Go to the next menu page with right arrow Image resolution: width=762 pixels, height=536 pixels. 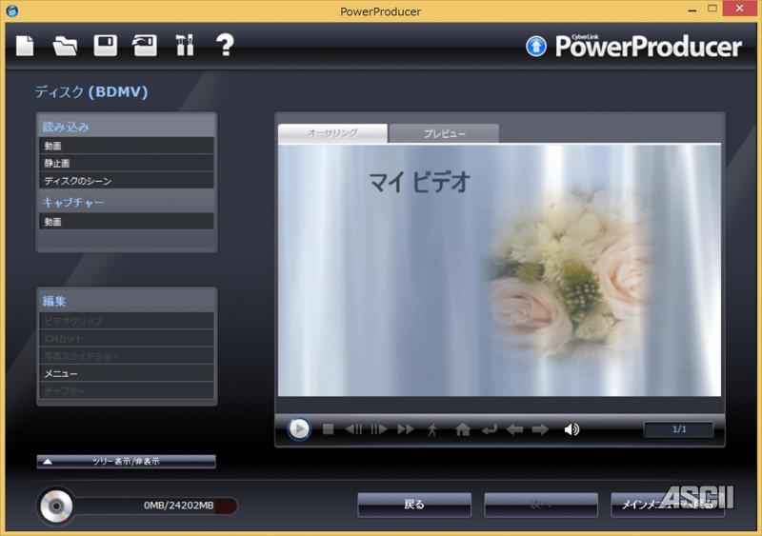point(540,429)
